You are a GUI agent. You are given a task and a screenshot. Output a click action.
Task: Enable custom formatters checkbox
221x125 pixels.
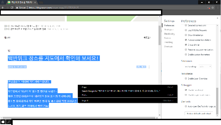point(186,55)
